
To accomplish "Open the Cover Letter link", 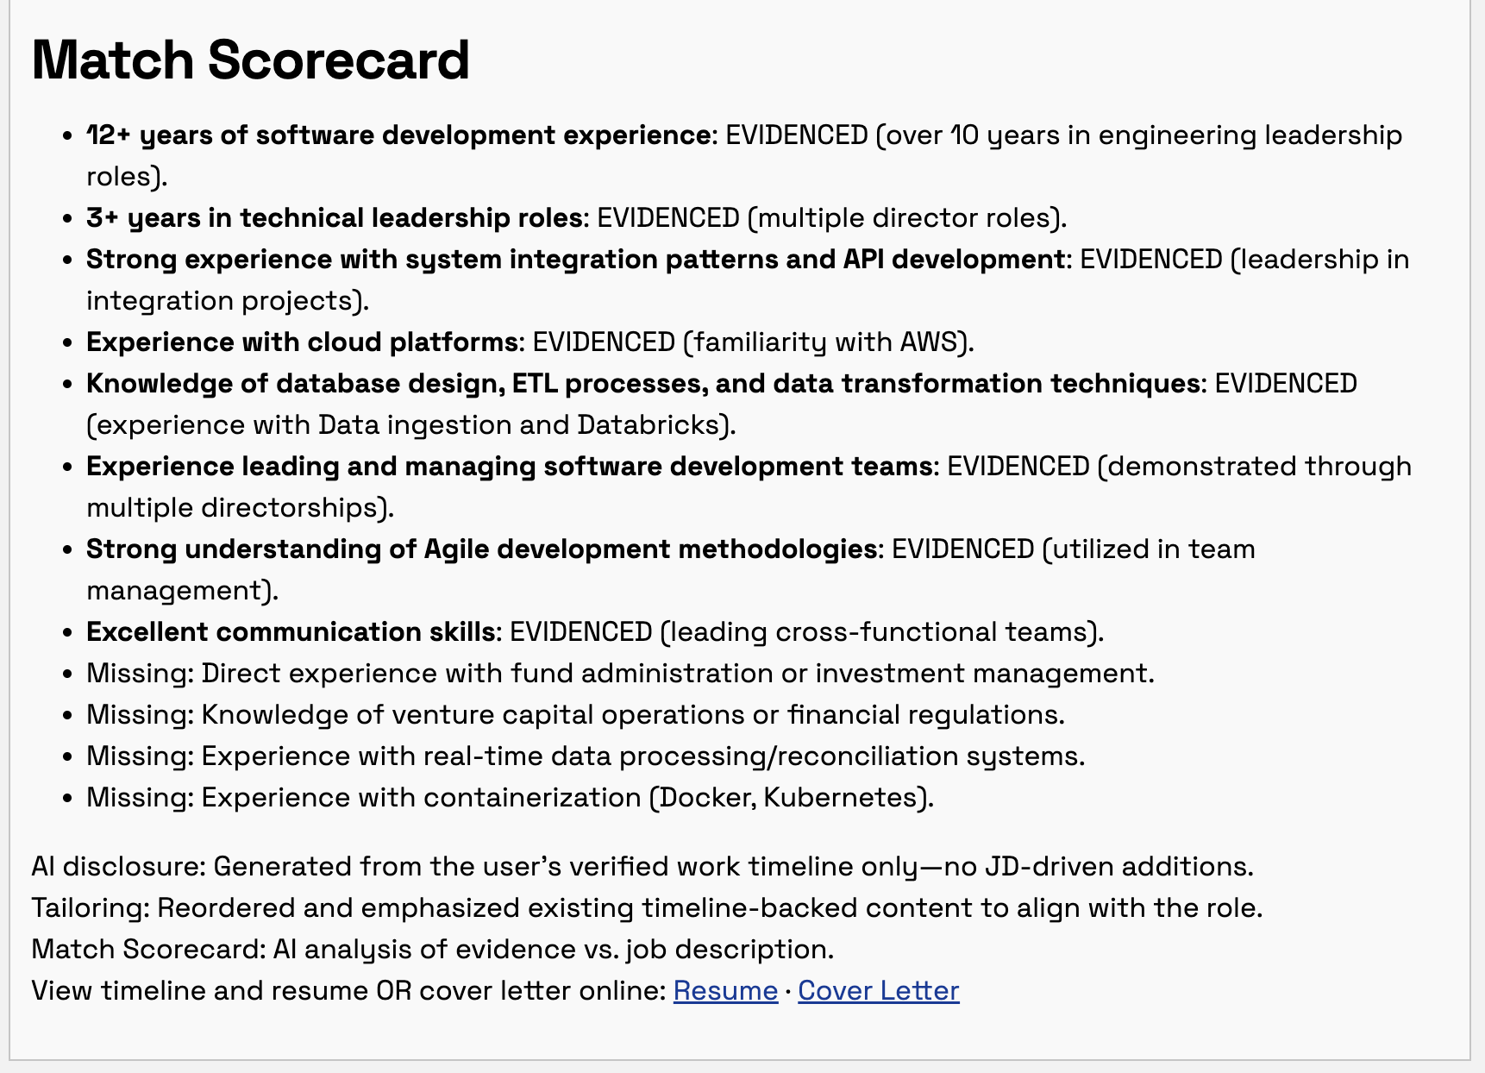I will click(878, 990).
